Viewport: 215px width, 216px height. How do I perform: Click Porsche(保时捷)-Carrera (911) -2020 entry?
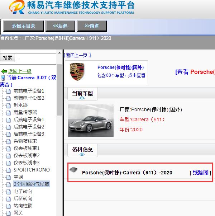click(127, 173)
